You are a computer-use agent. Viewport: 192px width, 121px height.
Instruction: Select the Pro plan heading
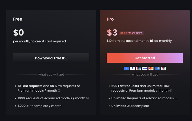(110, 19)
